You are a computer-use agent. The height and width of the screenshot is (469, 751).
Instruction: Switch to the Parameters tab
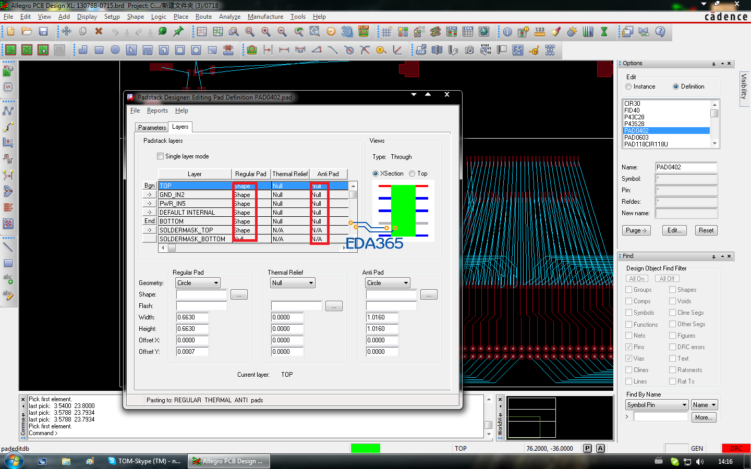click(x=152, y=128)
